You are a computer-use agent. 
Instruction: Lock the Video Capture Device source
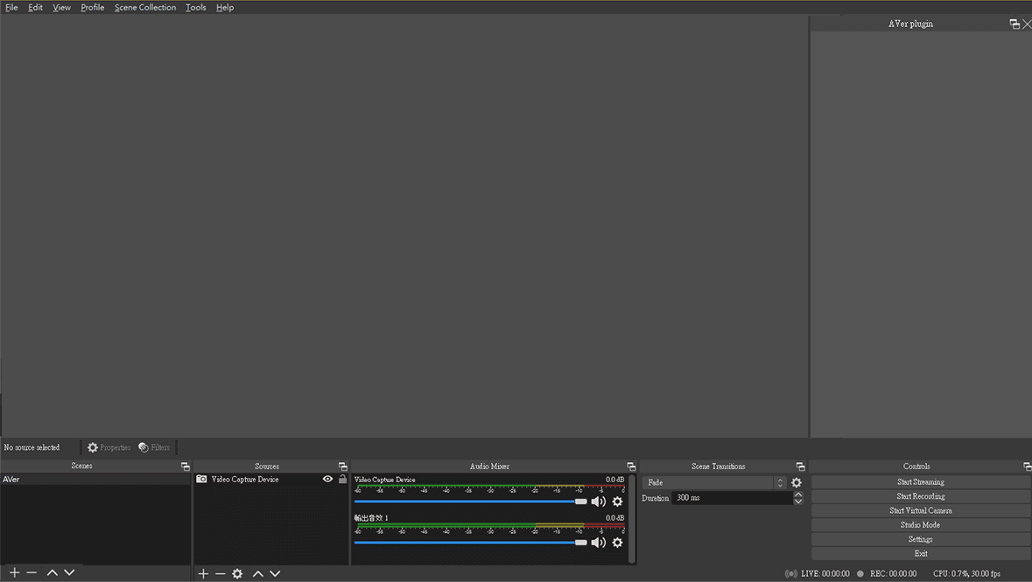tap(342, 480)
